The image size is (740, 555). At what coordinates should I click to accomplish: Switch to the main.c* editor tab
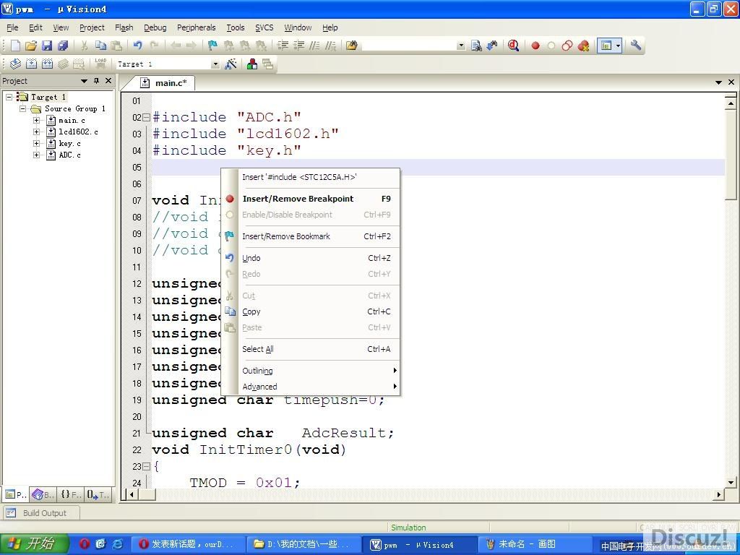point(164,83)
